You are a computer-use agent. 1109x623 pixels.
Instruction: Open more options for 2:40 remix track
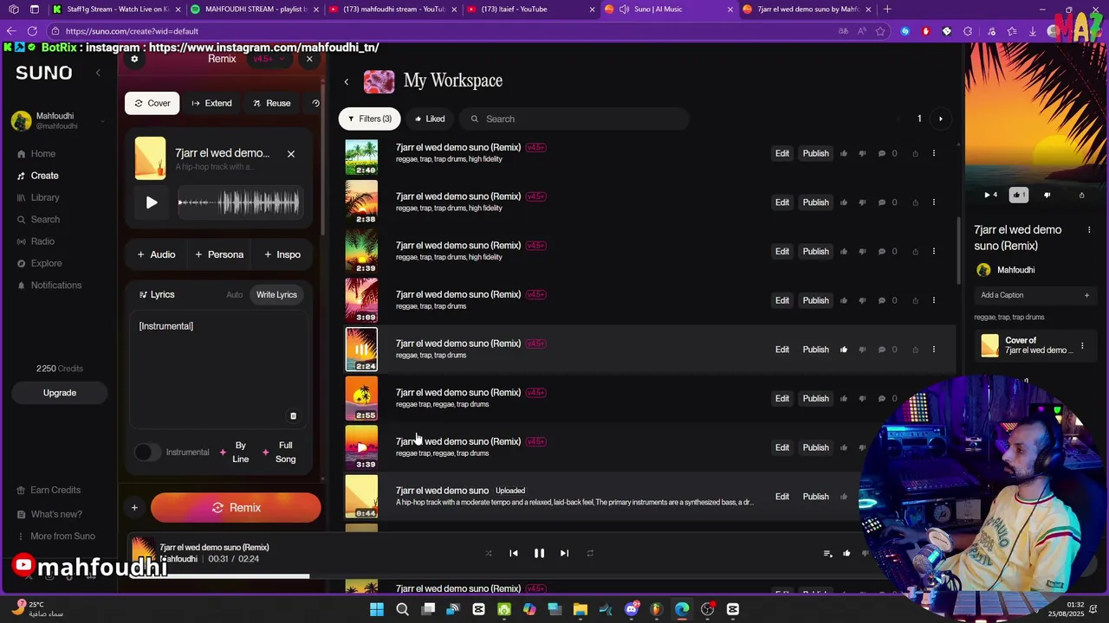click(x=933, y=153)
